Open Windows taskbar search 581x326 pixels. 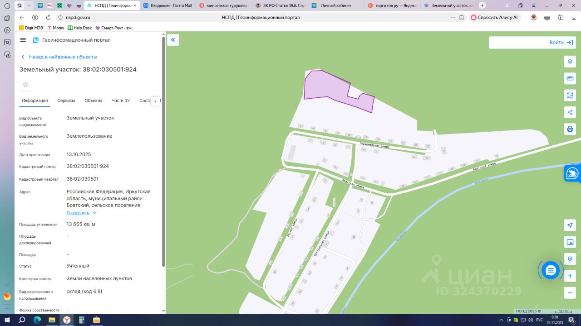click(22, 320)
